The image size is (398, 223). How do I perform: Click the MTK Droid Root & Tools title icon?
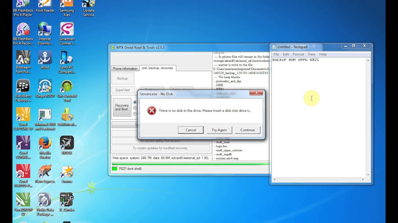pyautogui.click(x=113, y=47)
